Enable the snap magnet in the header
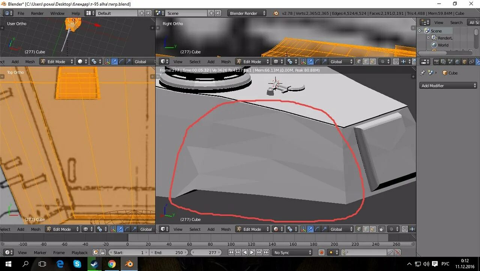The image size is (480, 271). [405, 229]
